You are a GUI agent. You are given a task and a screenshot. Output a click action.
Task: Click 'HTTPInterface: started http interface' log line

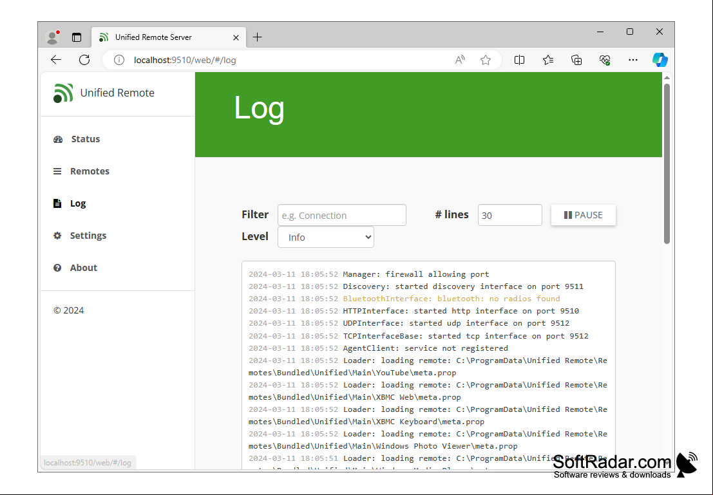(x=414, y=311)
